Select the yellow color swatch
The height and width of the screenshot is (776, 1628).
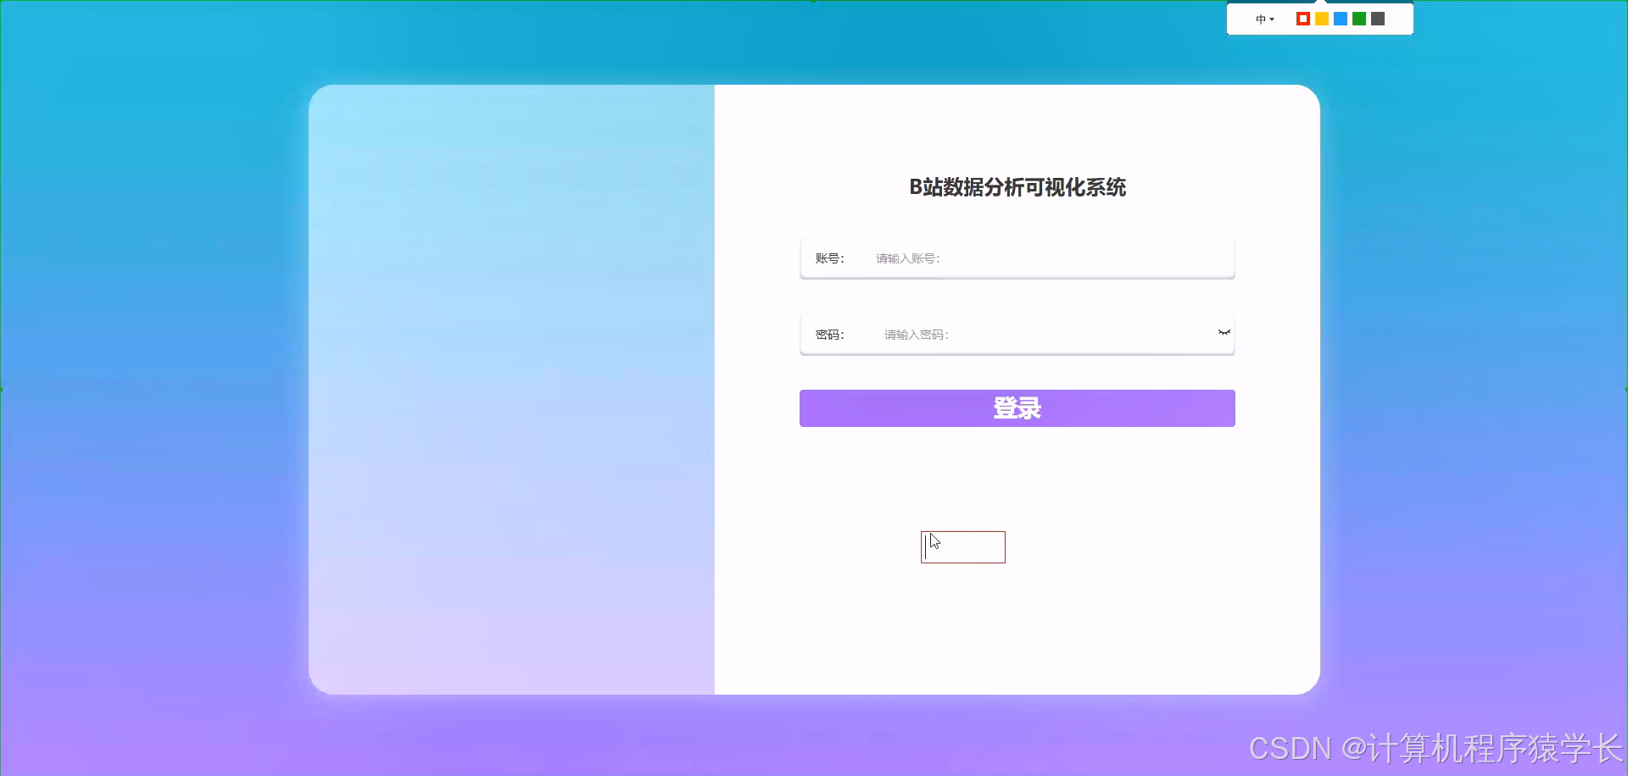(1322, 19)
